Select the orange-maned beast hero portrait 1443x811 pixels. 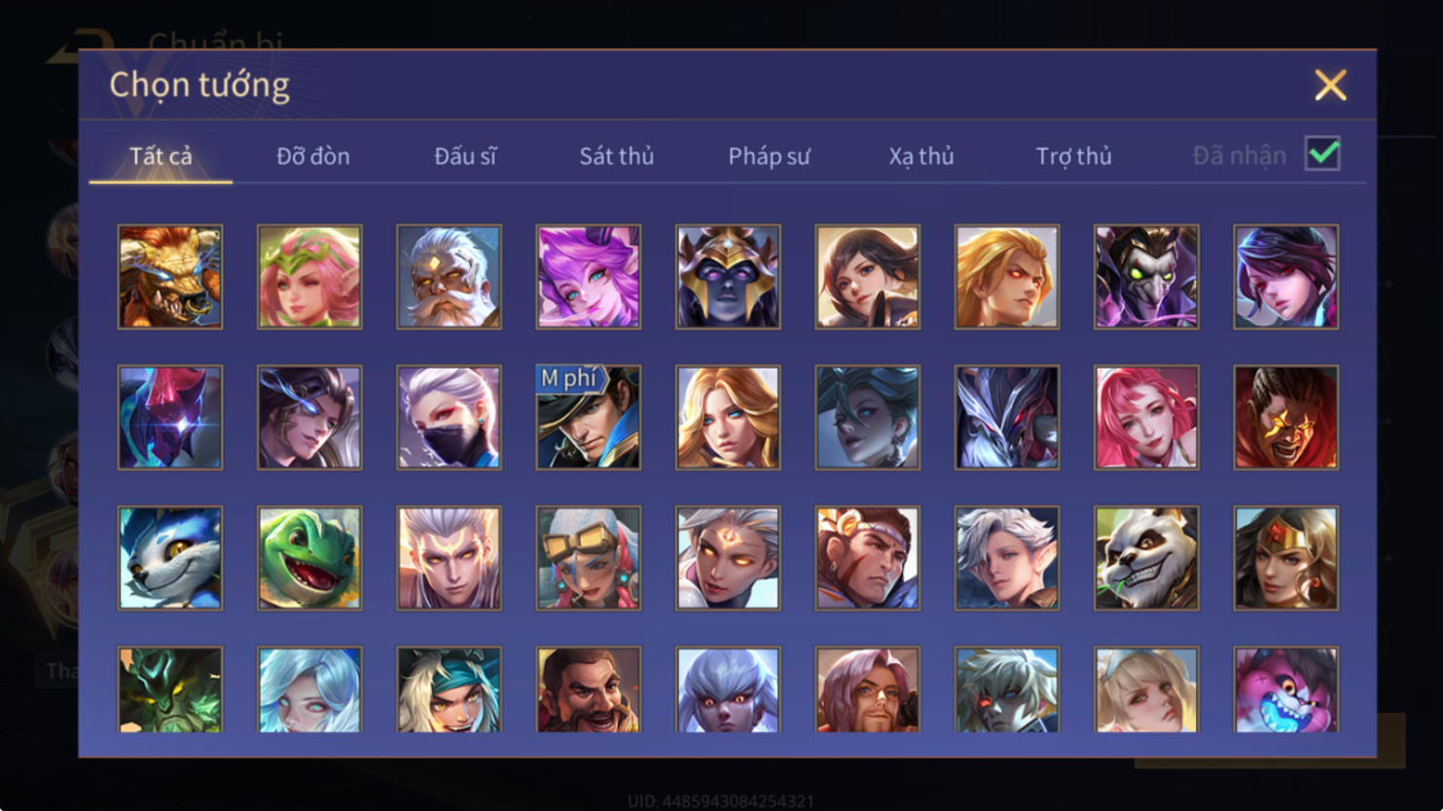click(x=170, y=277)
